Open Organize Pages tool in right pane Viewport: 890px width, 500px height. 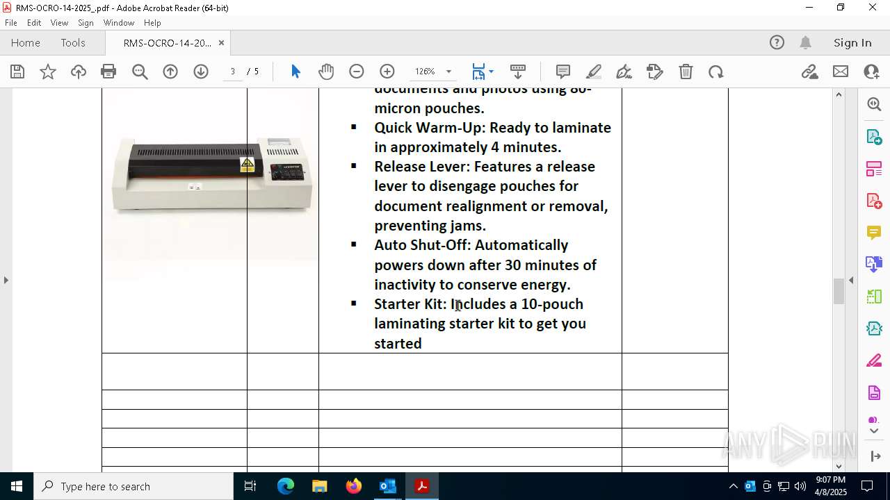[x=874, y=297]
